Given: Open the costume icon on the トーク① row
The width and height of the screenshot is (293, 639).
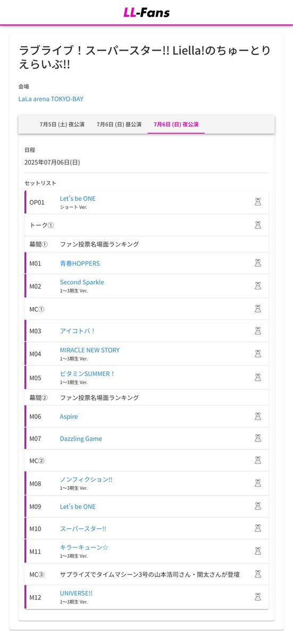Looking at the screenshot, I should click(x=258, y=225).
